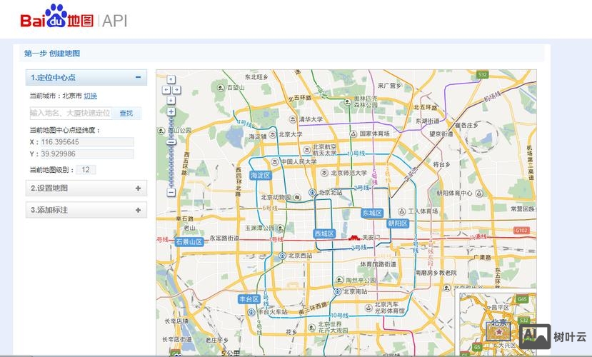This screenshot has width=592, height=357.
Task: Click the Olympic Forest Park icon
Action: pyautogui.click(x=348, y=102)
